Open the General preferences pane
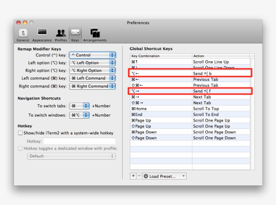276x205 pixels. [23, 35]
